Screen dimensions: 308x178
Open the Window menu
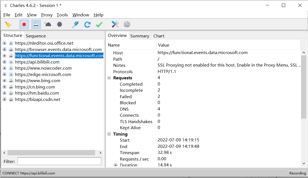(x=81, y=15)
